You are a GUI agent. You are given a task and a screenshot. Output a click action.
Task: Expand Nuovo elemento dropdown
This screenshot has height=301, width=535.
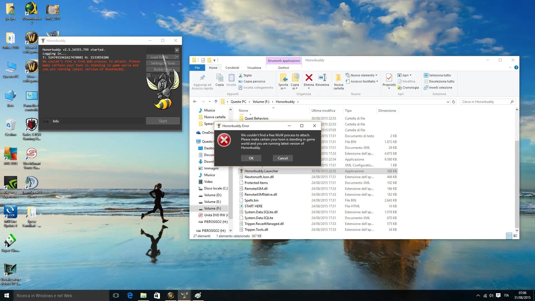click(361, 75)
